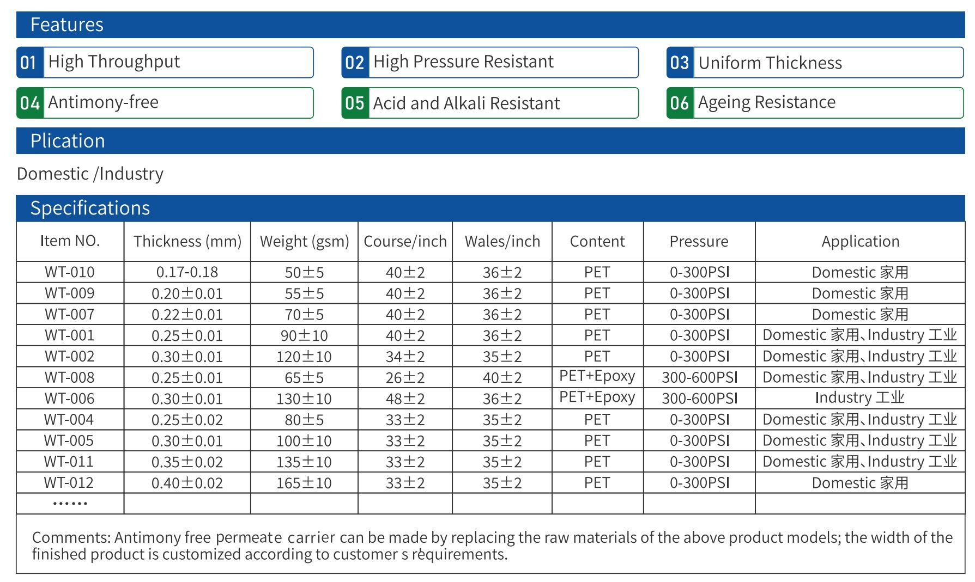
Task: Click the green 04 number badge
Action: (29, 103)
